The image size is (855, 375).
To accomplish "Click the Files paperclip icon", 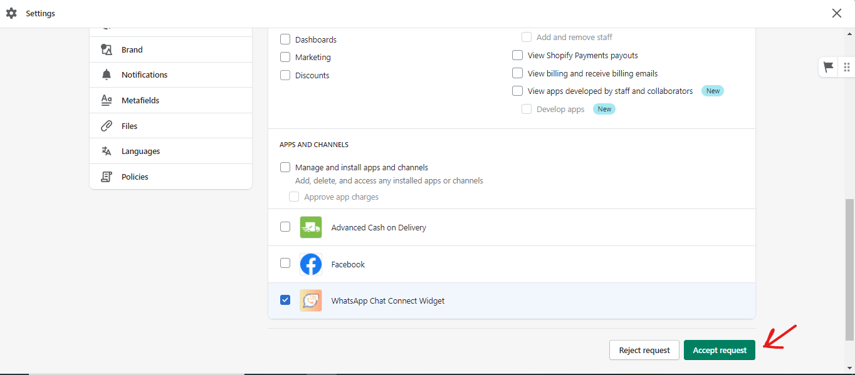I will pyautogui.click(x=107, y=126).
